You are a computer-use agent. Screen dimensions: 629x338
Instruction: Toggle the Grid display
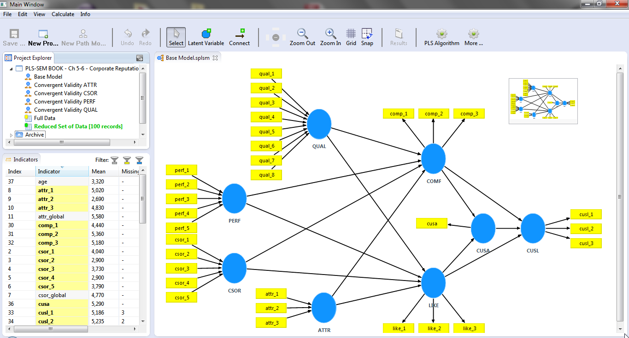pos(351,37)
